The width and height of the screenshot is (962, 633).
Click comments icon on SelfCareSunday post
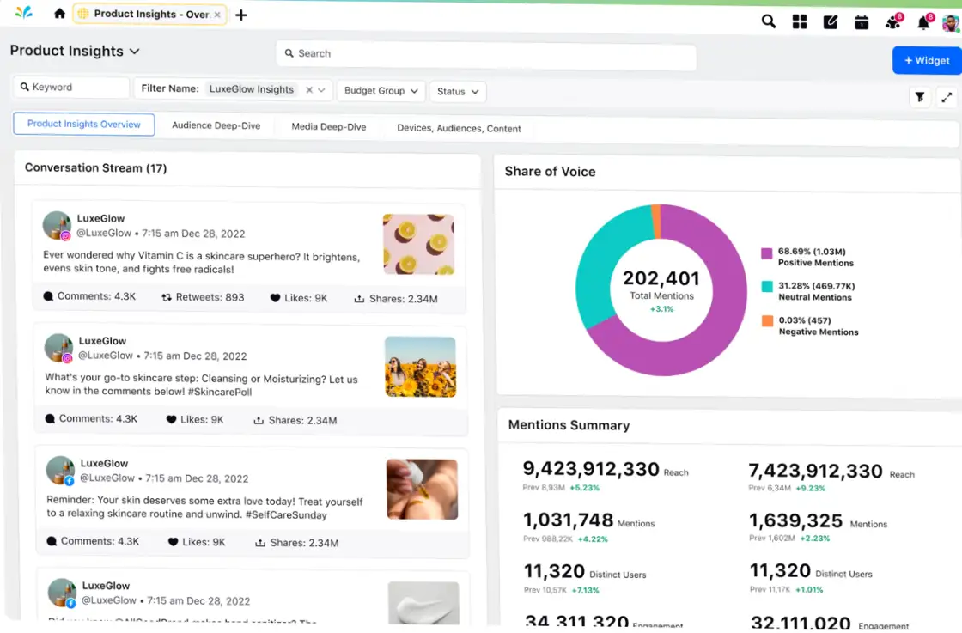coord(52,541)
